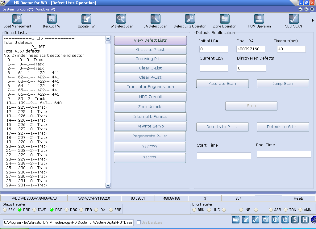Click the Backup FW toolbar icon

[x=52, y=21]
